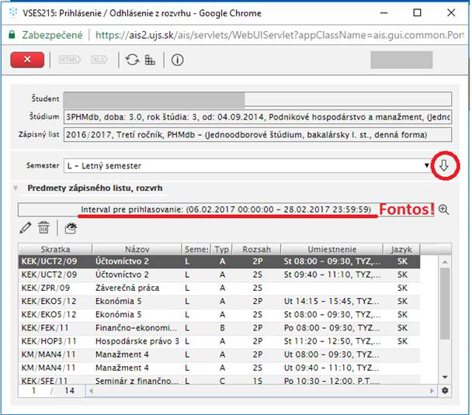Viewport: 472px width, 415px height.
Task: Export table via HTML icon
Action: coord(70,60)
